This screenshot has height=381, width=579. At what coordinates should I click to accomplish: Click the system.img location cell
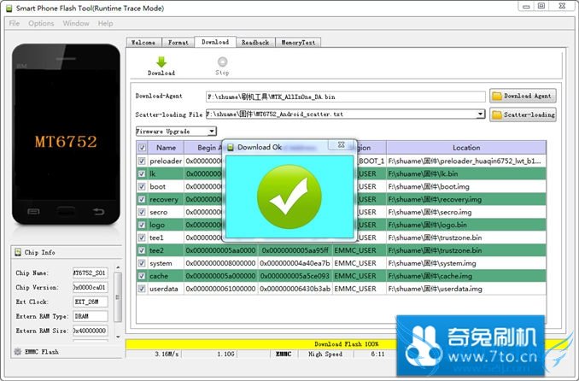[x=466, y=263]
